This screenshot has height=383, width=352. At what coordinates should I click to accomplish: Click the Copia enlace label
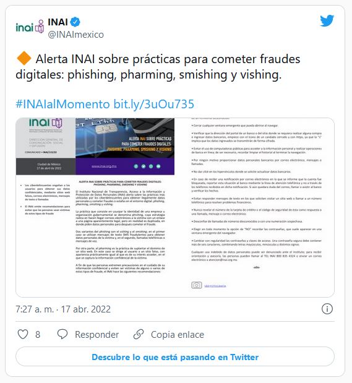click(178, 334)
